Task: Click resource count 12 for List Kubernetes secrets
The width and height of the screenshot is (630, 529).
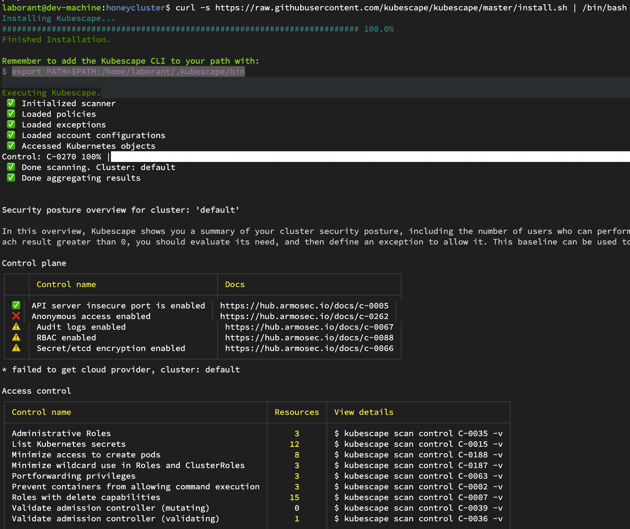Action: [294, 444]
